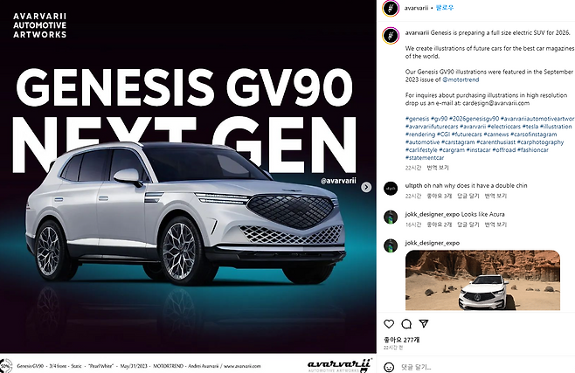This screenshot has height=373, width=575.
Task: Open the #genesis hashtag
Action: pos(417,119)
